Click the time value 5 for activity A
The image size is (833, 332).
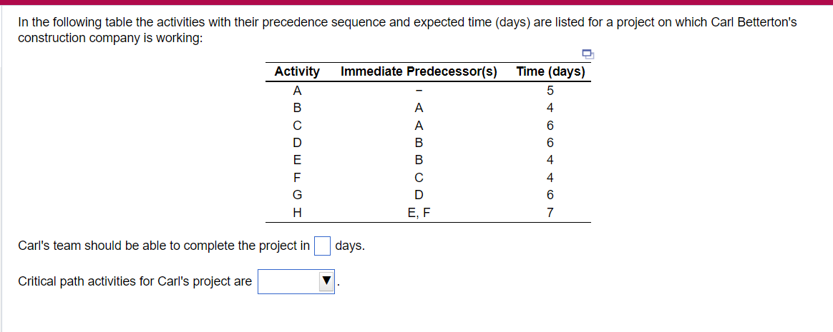[x=550, y=91]
